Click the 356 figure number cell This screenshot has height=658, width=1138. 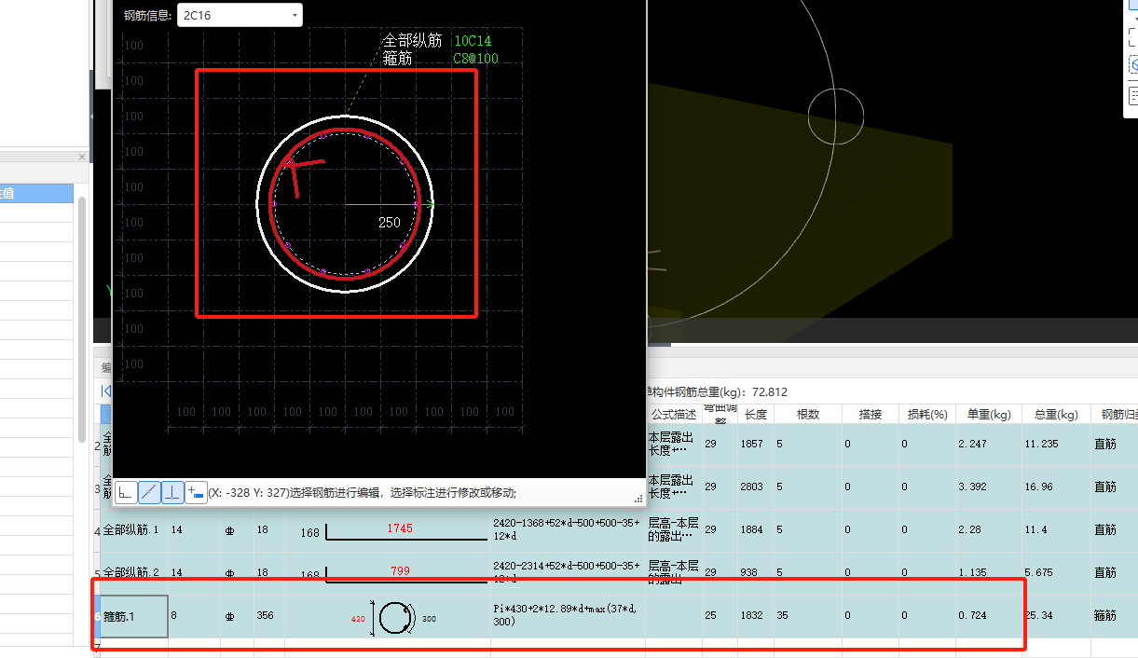point(269,616)
